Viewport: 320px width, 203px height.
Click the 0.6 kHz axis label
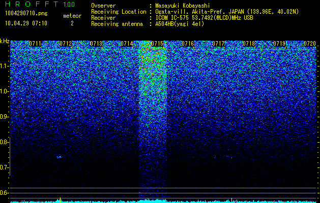[4, 193]
